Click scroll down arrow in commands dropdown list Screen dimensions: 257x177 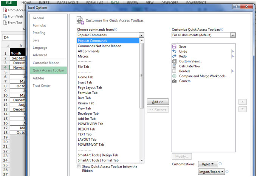[x=142, y=160]
